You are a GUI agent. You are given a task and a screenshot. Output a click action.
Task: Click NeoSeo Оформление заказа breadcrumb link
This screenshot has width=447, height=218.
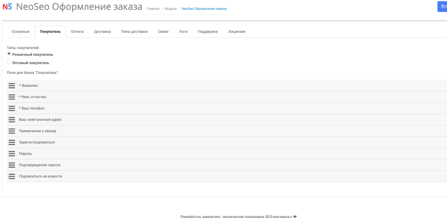tap(204, 9)
